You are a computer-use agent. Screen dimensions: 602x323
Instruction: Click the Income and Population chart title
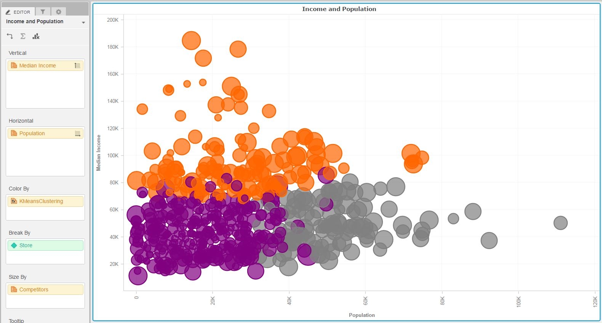coord(339,9)
